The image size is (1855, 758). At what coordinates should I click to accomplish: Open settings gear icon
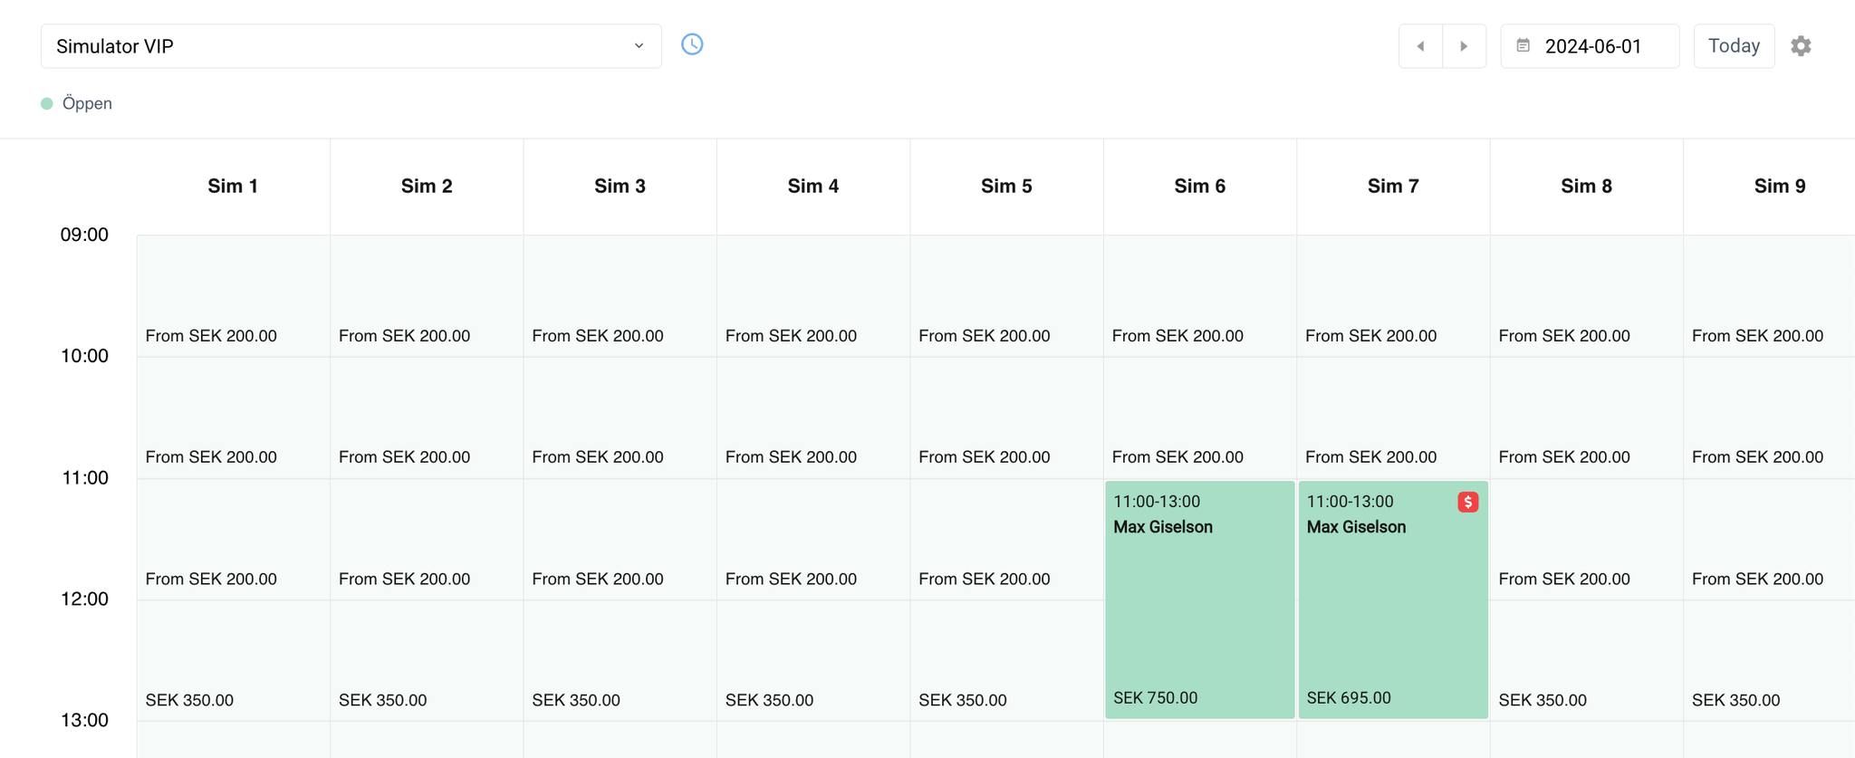1801,46
